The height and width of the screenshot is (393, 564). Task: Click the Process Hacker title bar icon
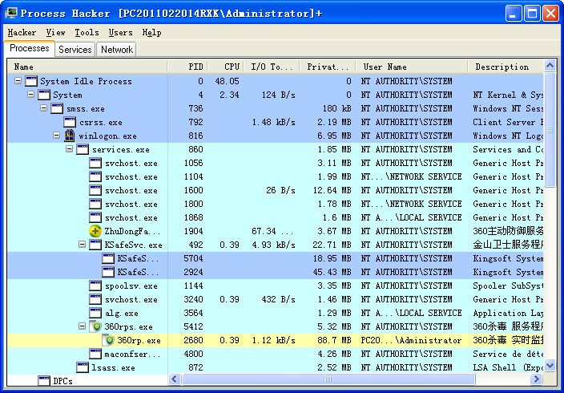pos(10,13)
